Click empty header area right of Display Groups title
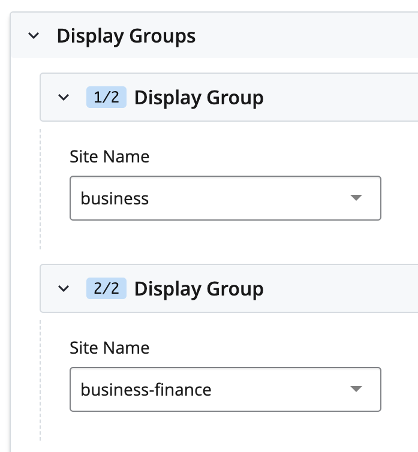Viewport: 418px width, 452px height. tap(306, 35)
